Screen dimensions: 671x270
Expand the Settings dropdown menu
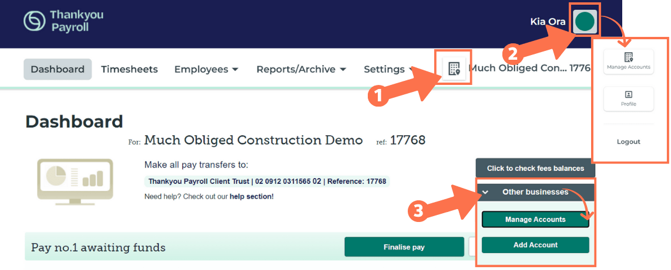point(388,69)
